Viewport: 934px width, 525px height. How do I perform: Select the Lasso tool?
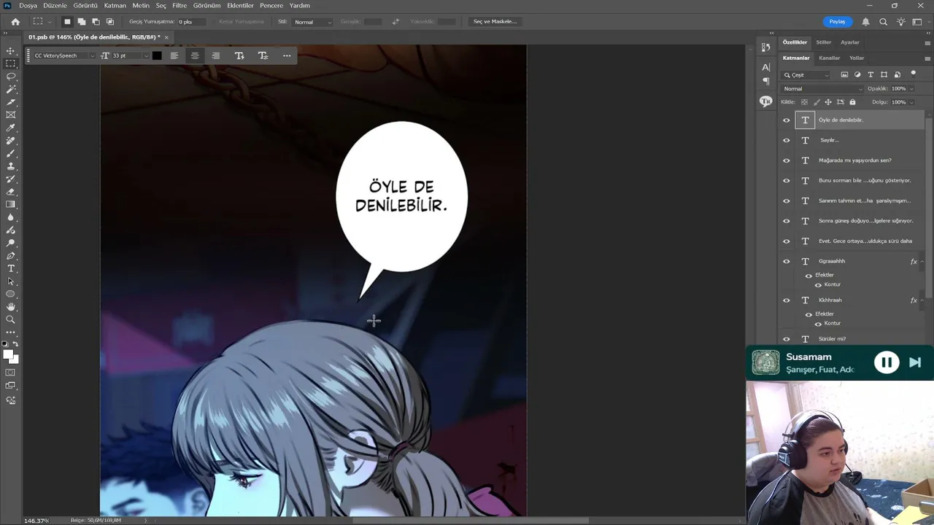pos(10,77)
